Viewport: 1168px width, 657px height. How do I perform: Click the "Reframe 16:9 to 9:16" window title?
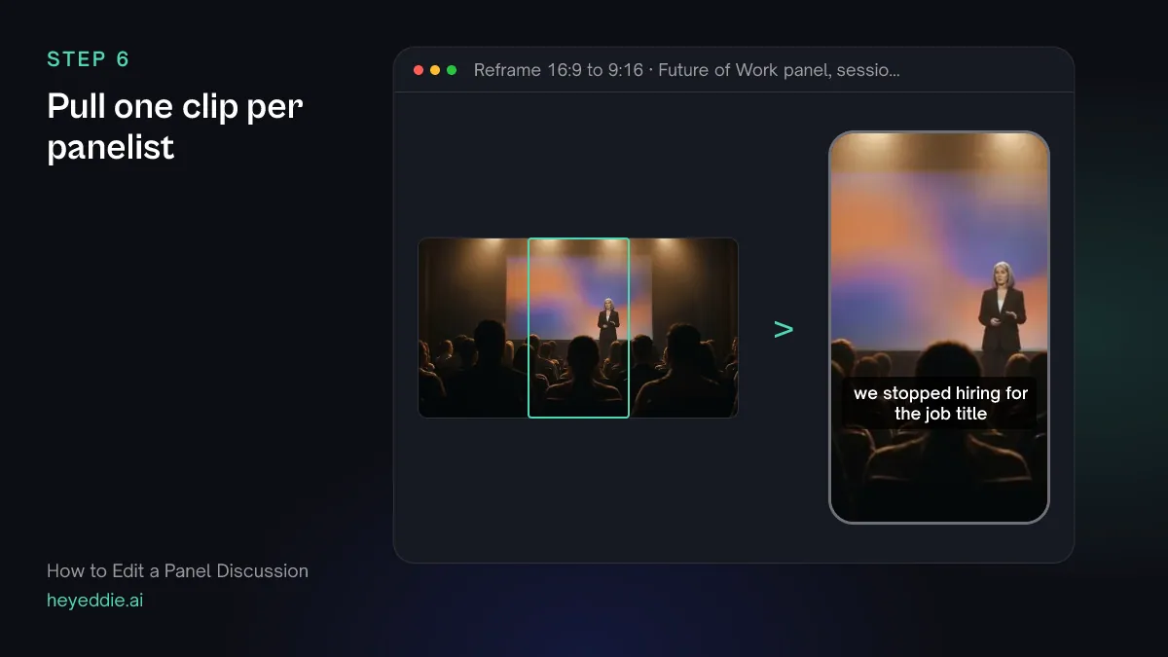(x=686, y=71)
